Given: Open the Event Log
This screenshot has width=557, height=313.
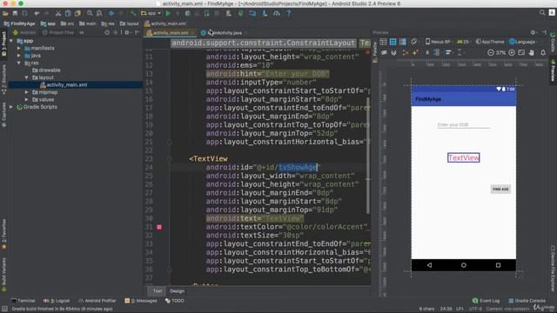Looking at the screenshot, I should [486, 301].
